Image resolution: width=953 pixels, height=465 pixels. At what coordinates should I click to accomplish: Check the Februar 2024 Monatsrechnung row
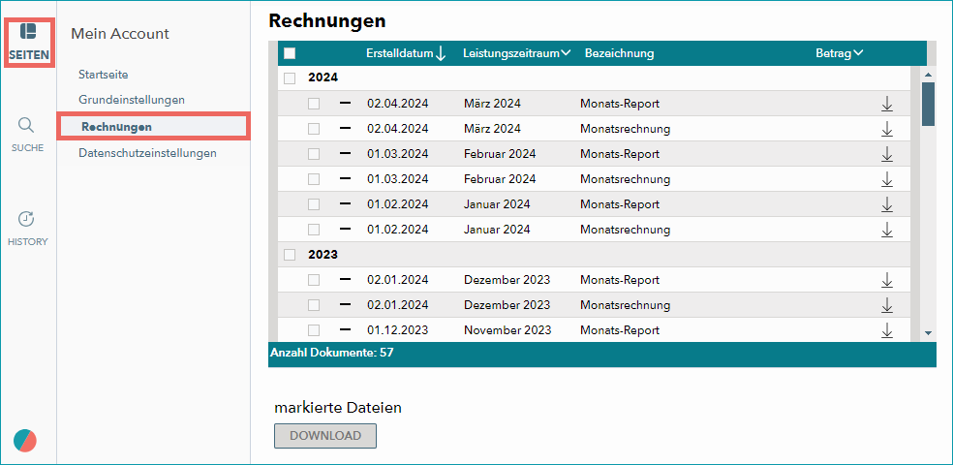(314, 179)
